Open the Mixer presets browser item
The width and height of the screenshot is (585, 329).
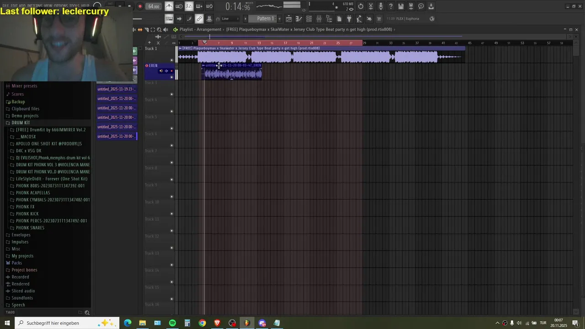[x=24, y=86]
